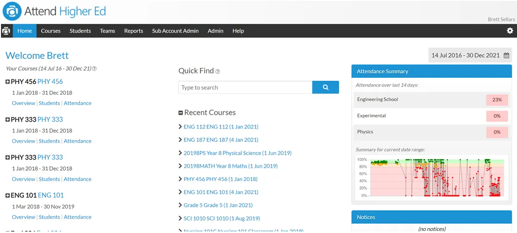Click the '(no notices)' text
The height and width of the screenshot is (233, 517).
pos(432,229)
